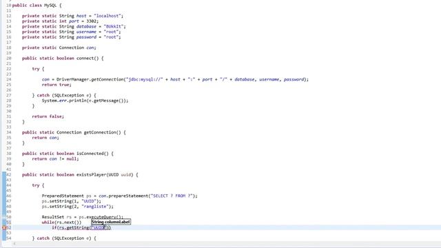Click the getConnection() method name on line 34
441x248 pixels.
click(x=103, y=132)
